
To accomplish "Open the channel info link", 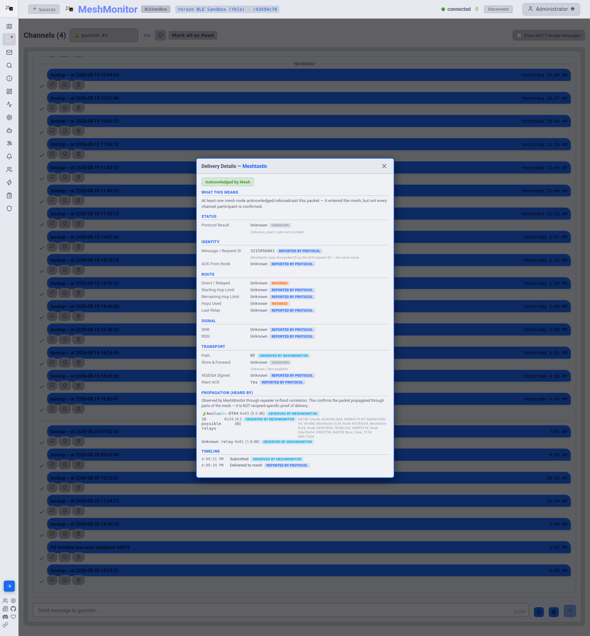I will (147, 35).
